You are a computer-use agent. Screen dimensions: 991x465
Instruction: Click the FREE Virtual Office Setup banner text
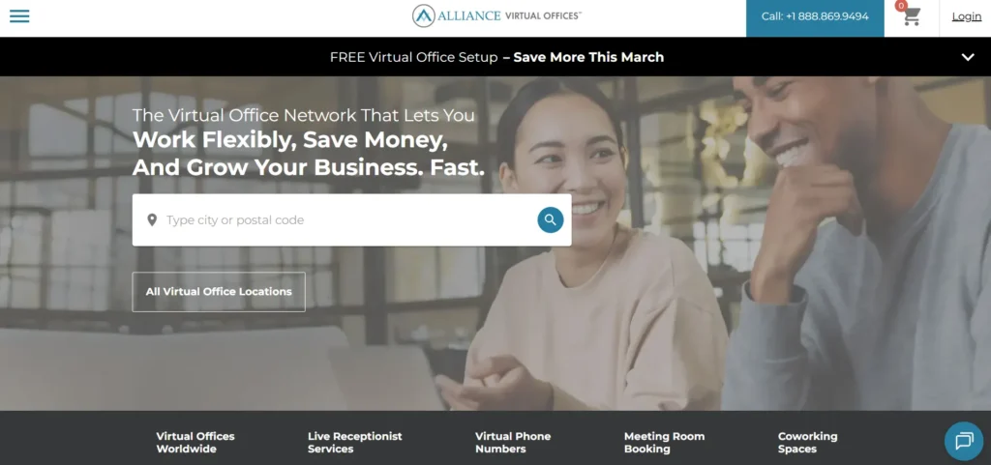pos(414,57)
